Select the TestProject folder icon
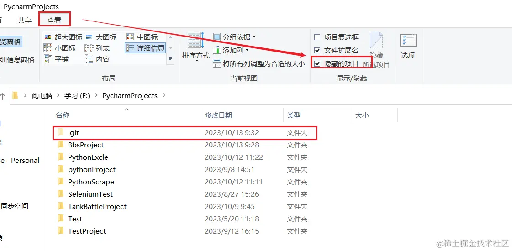The height and width of the screenshot is (251, 512). pyautogui.click(x=61, y=231)
